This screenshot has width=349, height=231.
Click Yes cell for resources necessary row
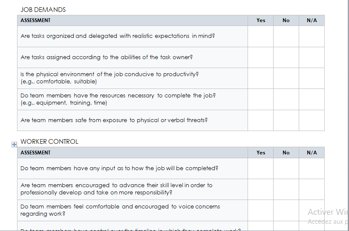click(260, 100)
